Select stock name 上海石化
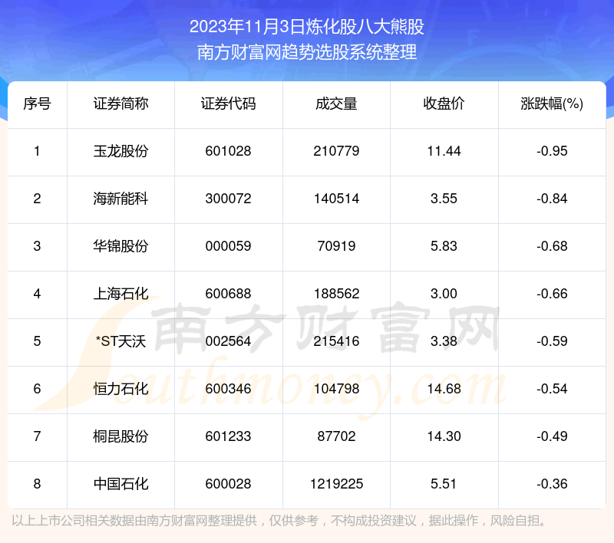614x543 pixels. [120, 294]
